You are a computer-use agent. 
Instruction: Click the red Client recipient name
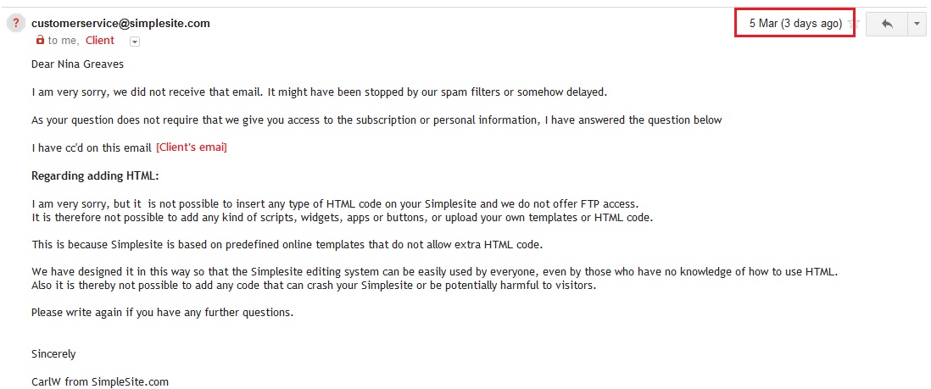point(100,40)
